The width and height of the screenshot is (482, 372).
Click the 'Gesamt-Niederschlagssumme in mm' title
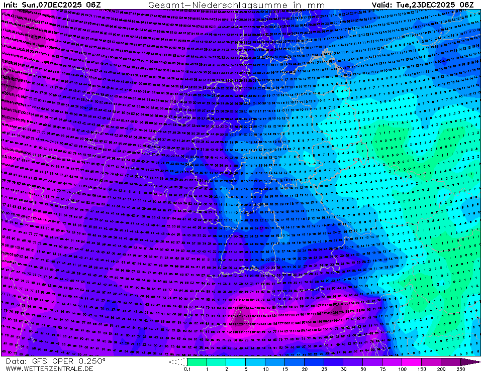236,5
